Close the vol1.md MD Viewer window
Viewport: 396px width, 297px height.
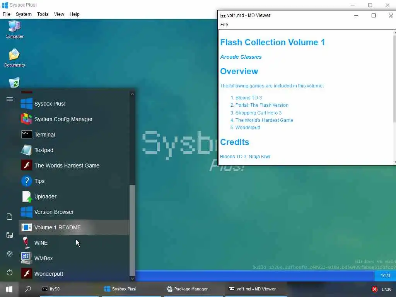point(391,15)
